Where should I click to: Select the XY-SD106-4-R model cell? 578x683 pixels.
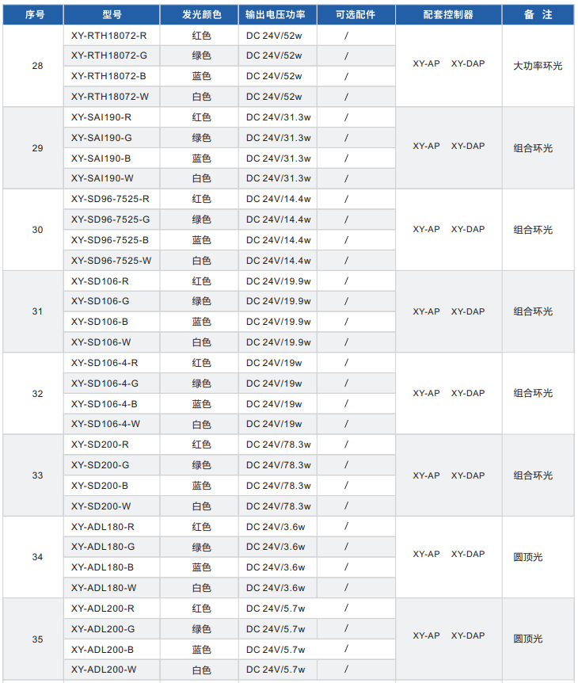point(105,363)
